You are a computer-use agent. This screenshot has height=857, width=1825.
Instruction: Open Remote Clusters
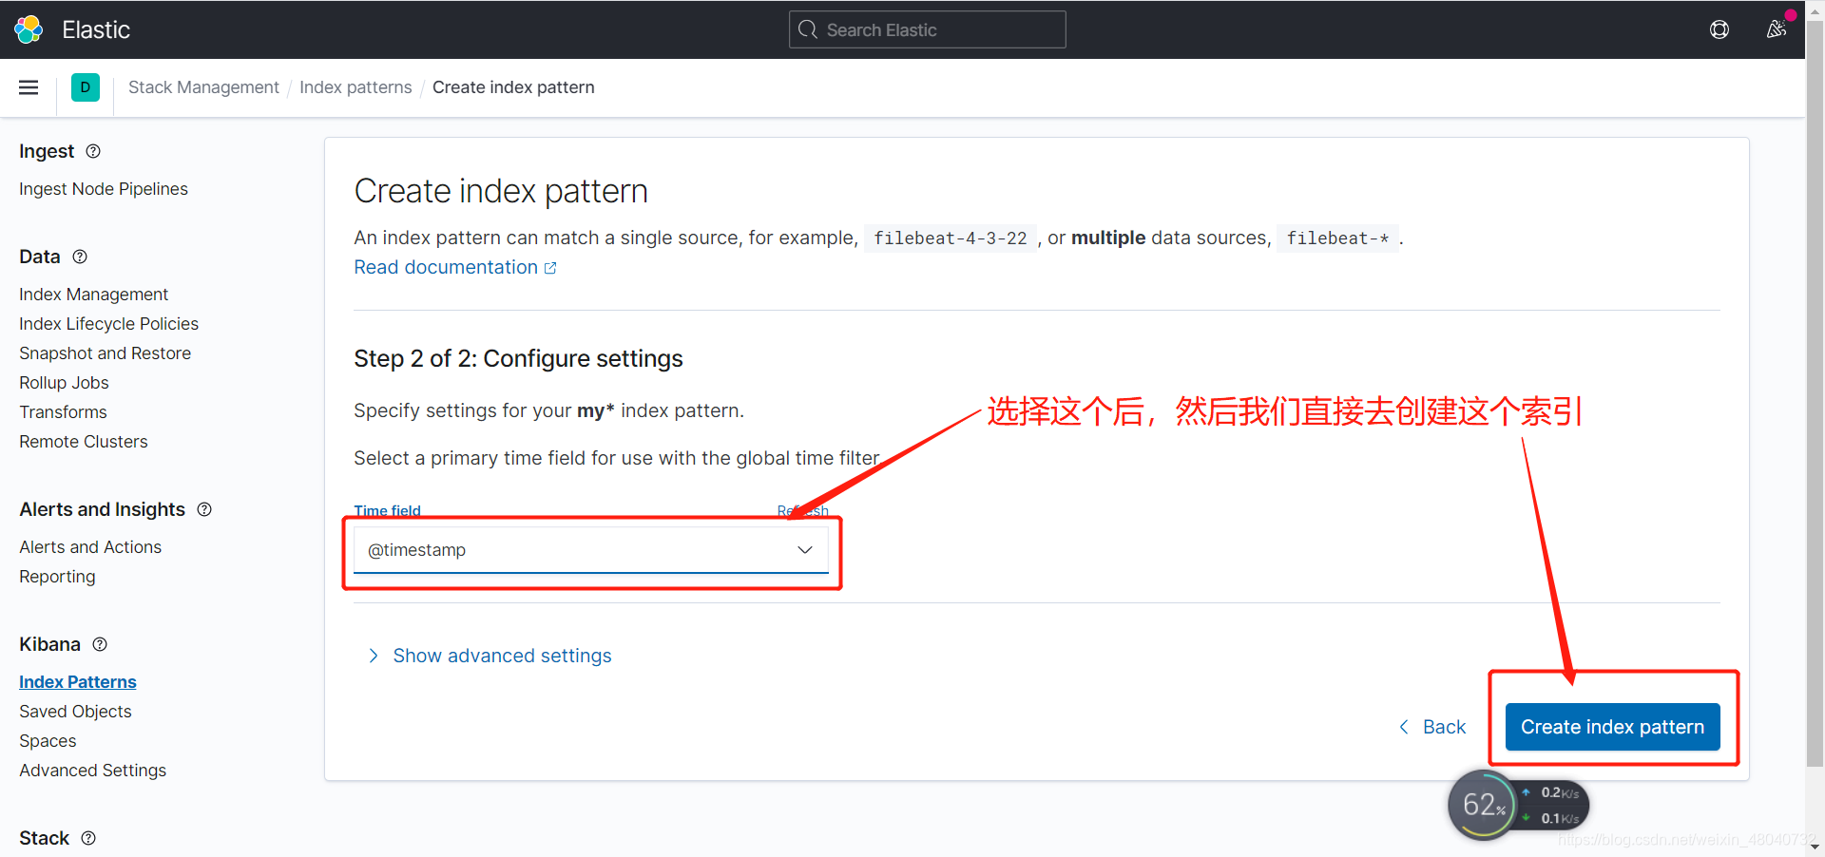point(84,442)
